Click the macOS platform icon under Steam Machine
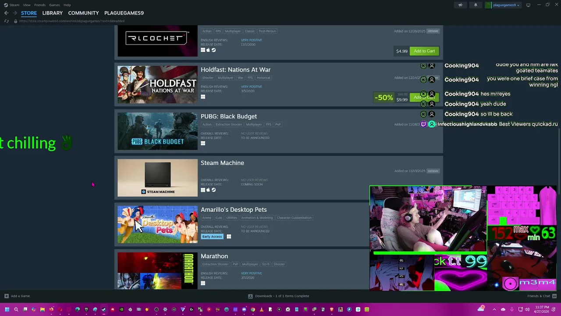Viewport: 561px width, 316px height. (208, 190)
